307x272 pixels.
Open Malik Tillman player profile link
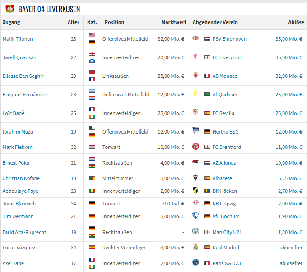point(18,39)
